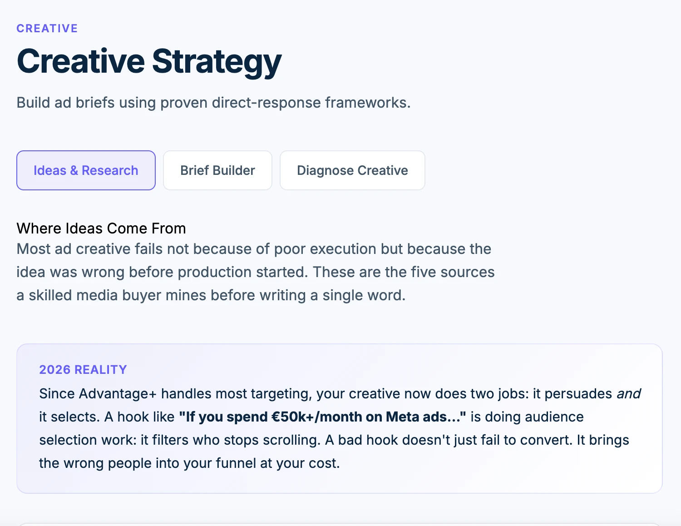Switch to the Ideas & Research tab
The image size is (681, 526).
[x=86, y=170]
